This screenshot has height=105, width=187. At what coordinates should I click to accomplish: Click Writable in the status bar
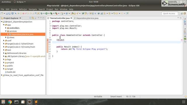[98, 97]
